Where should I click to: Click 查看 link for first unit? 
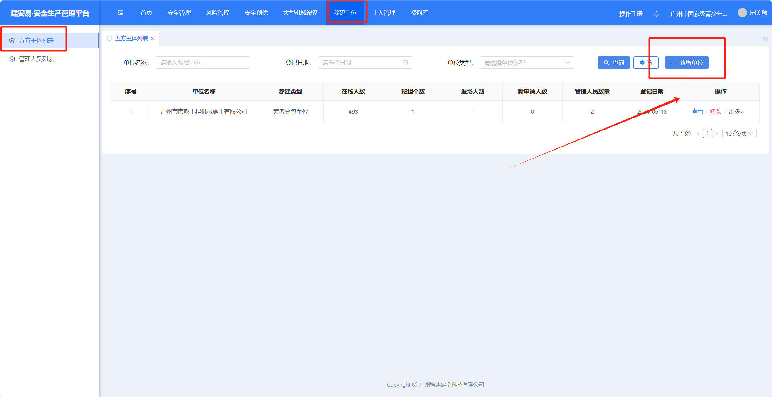pos(697,111)
